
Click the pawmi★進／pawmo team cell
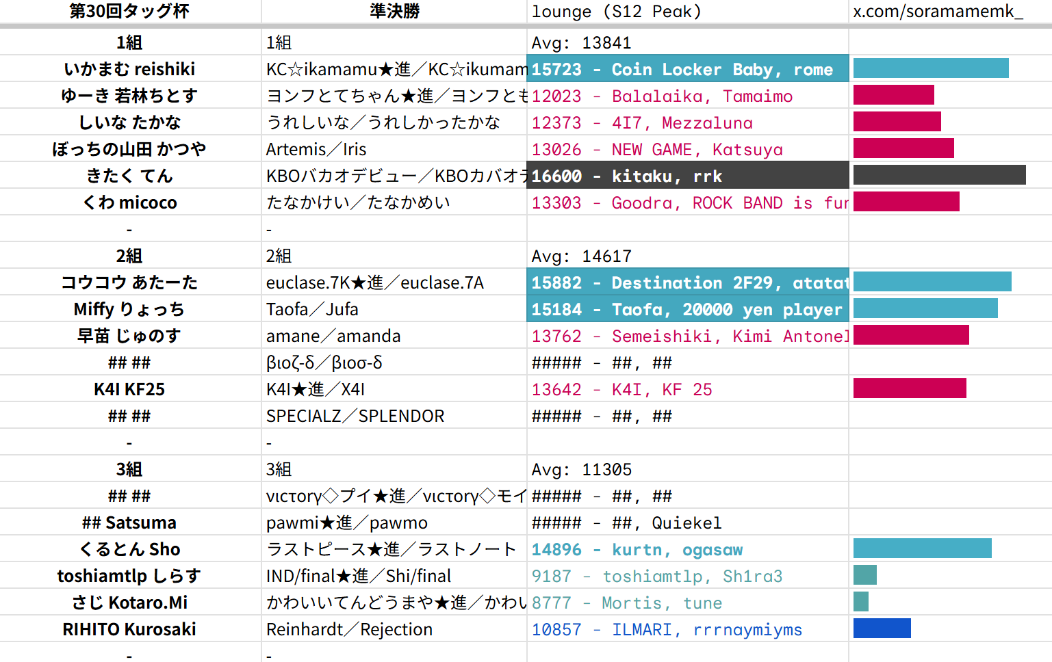coord(394,522)
